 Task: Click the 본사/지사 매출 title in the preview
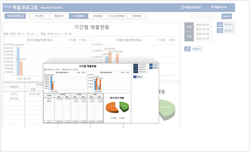[117, 98]
